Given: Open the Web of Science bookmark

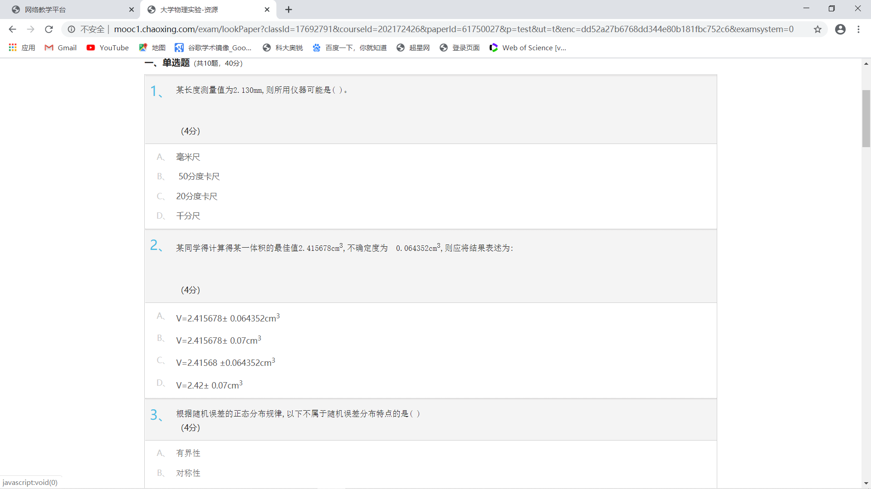Looking at the screenshot, I should click(528, 48).
